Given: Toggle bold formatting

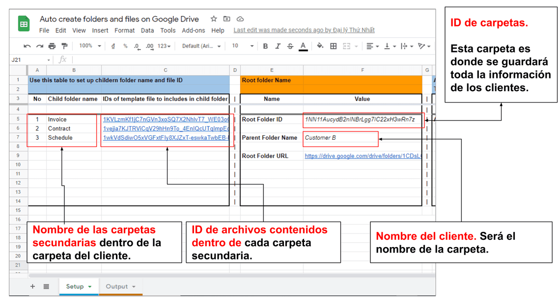Looking at the screenshot, I should (x=265, y=46).
